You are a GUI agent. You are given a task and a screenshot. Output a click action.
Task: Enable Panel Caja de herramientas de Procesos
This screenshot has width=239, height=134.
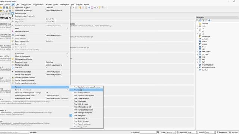pyautogui.click(x=87, y=87)
